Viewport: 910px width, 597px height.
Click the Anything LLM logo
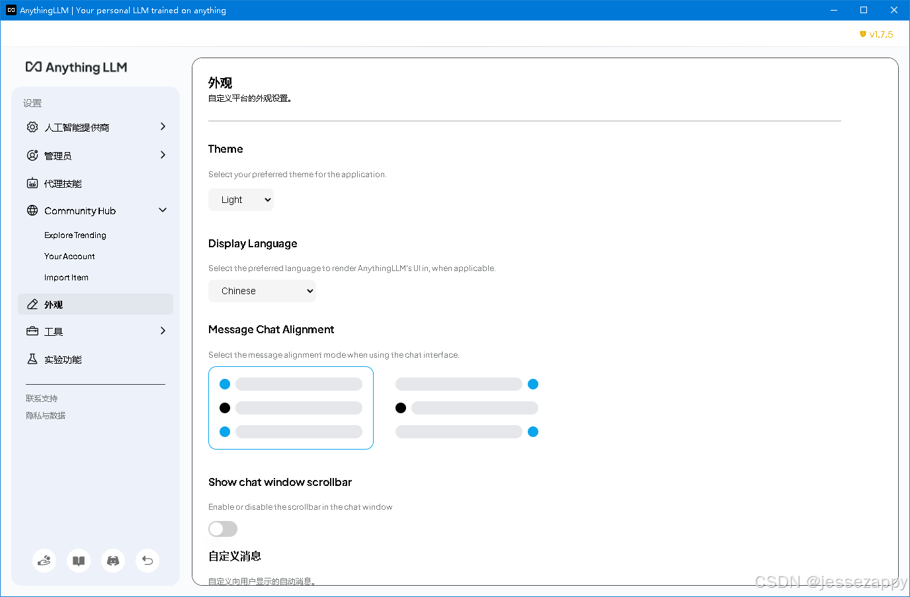(x=76, y=67)
